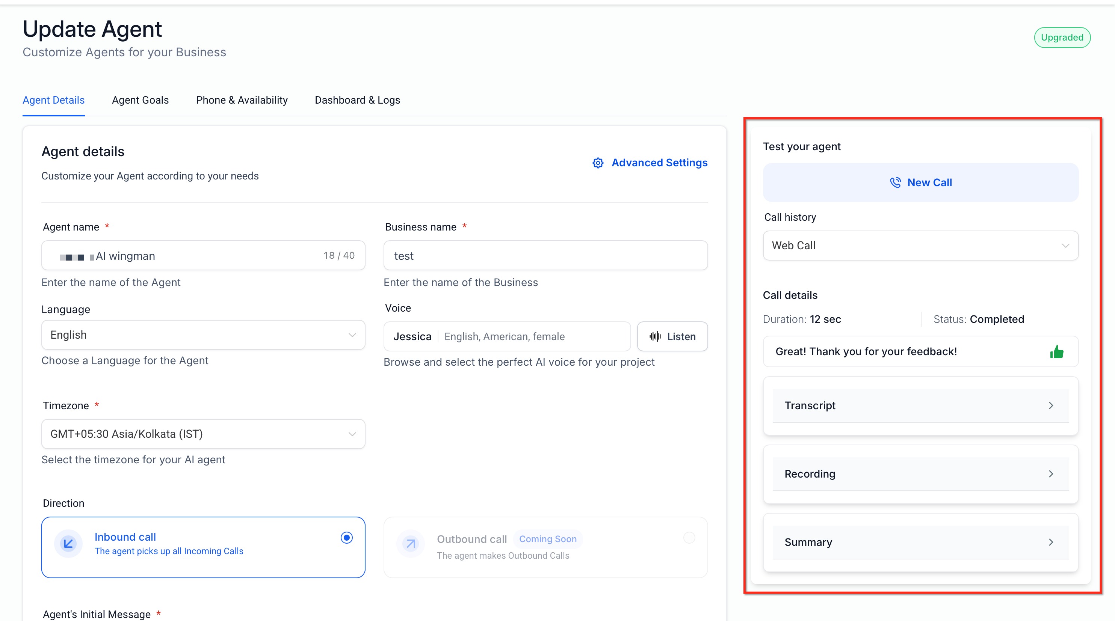Image resolution: width=1115 pixels, height=621 pixels.
Task: Click the Outbound call arrow icon
Action: pos(410,544)
